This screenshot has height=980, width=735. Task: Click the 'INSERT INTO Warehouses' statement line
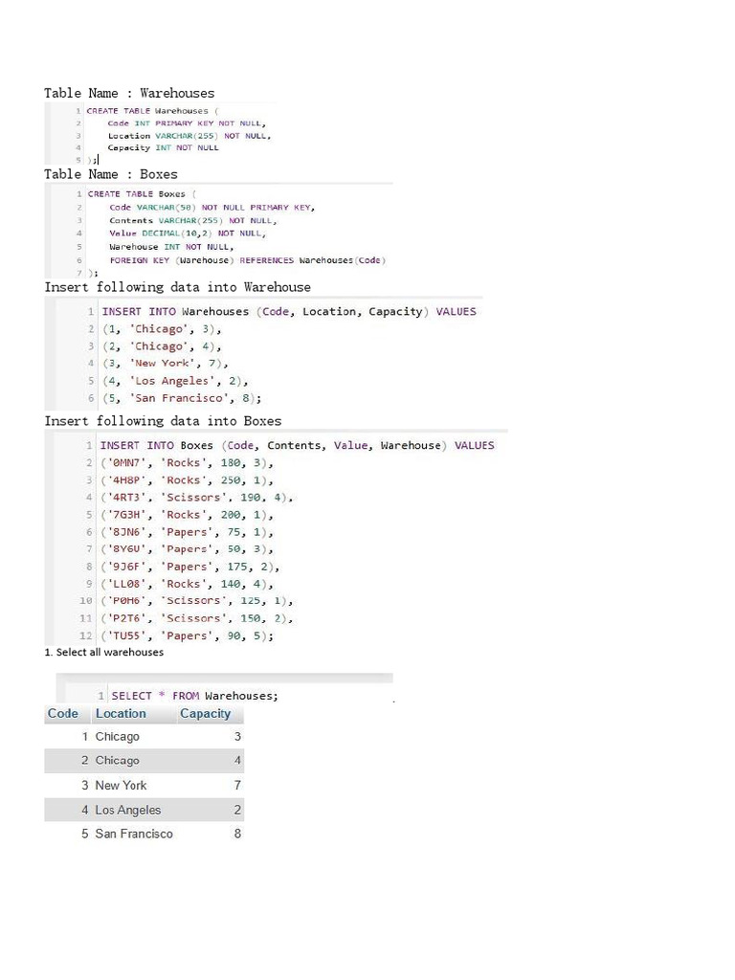(x=289, y=311)
